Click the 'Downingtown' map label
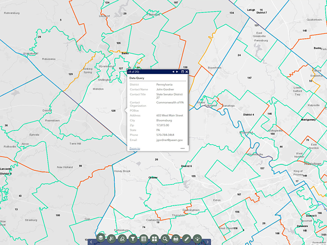Screen dimensions: 327x245 coord(191,210)
